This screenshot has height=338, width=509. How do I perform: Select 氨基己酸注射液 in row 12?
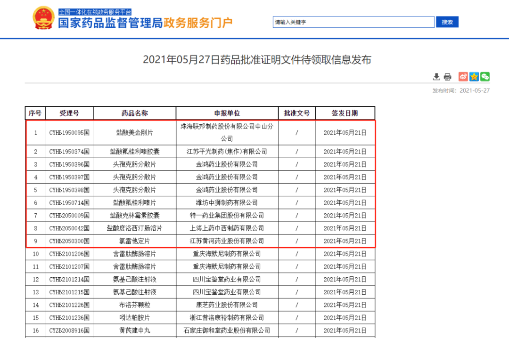point(134,279)
